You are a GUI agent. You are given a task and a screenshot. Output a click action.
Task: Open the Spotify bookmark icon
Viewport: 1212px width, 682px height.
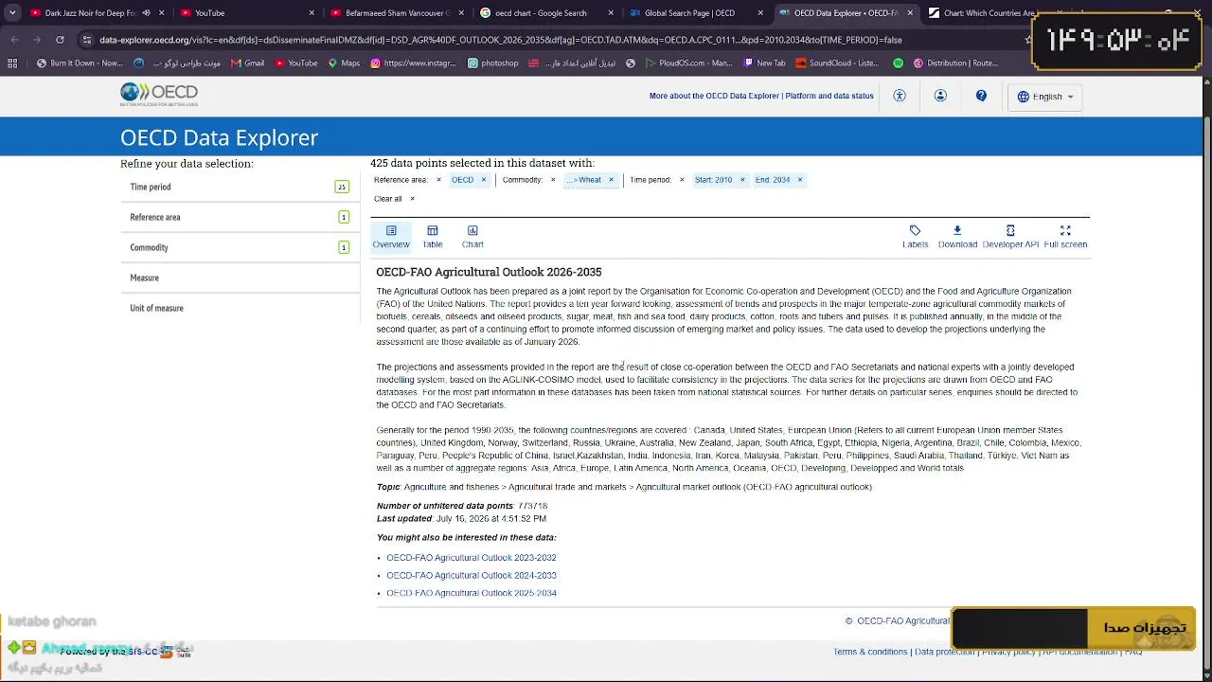pos(899,63)
